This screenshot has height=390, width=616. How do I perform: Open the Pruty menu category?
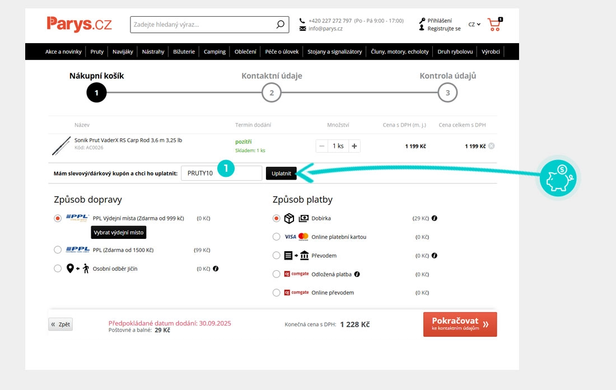pos(97,51)
